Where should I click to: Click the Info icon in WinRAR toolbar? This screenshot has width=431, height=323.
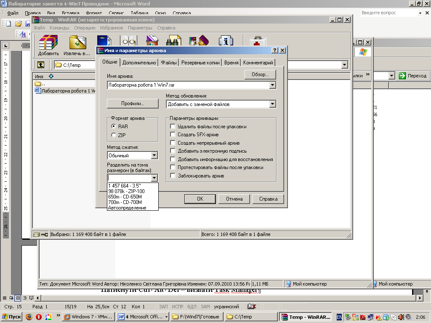(226, 41)
